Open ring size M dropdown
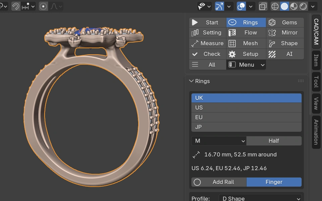The image size is (322, 201). pyautogui.click(x=219, y=141)
